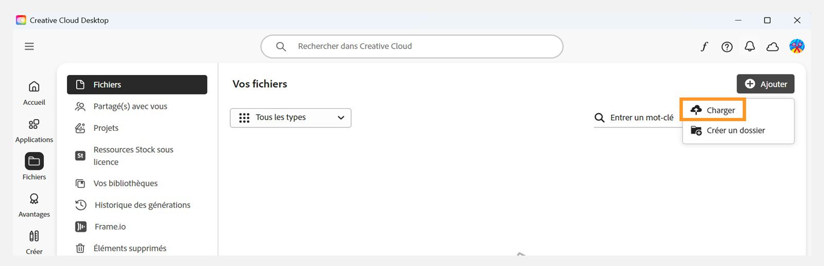Viewport: 824px width, 266px height.
Task: Go to Accueil in the left rail
Action: click(x=34, y=93)
